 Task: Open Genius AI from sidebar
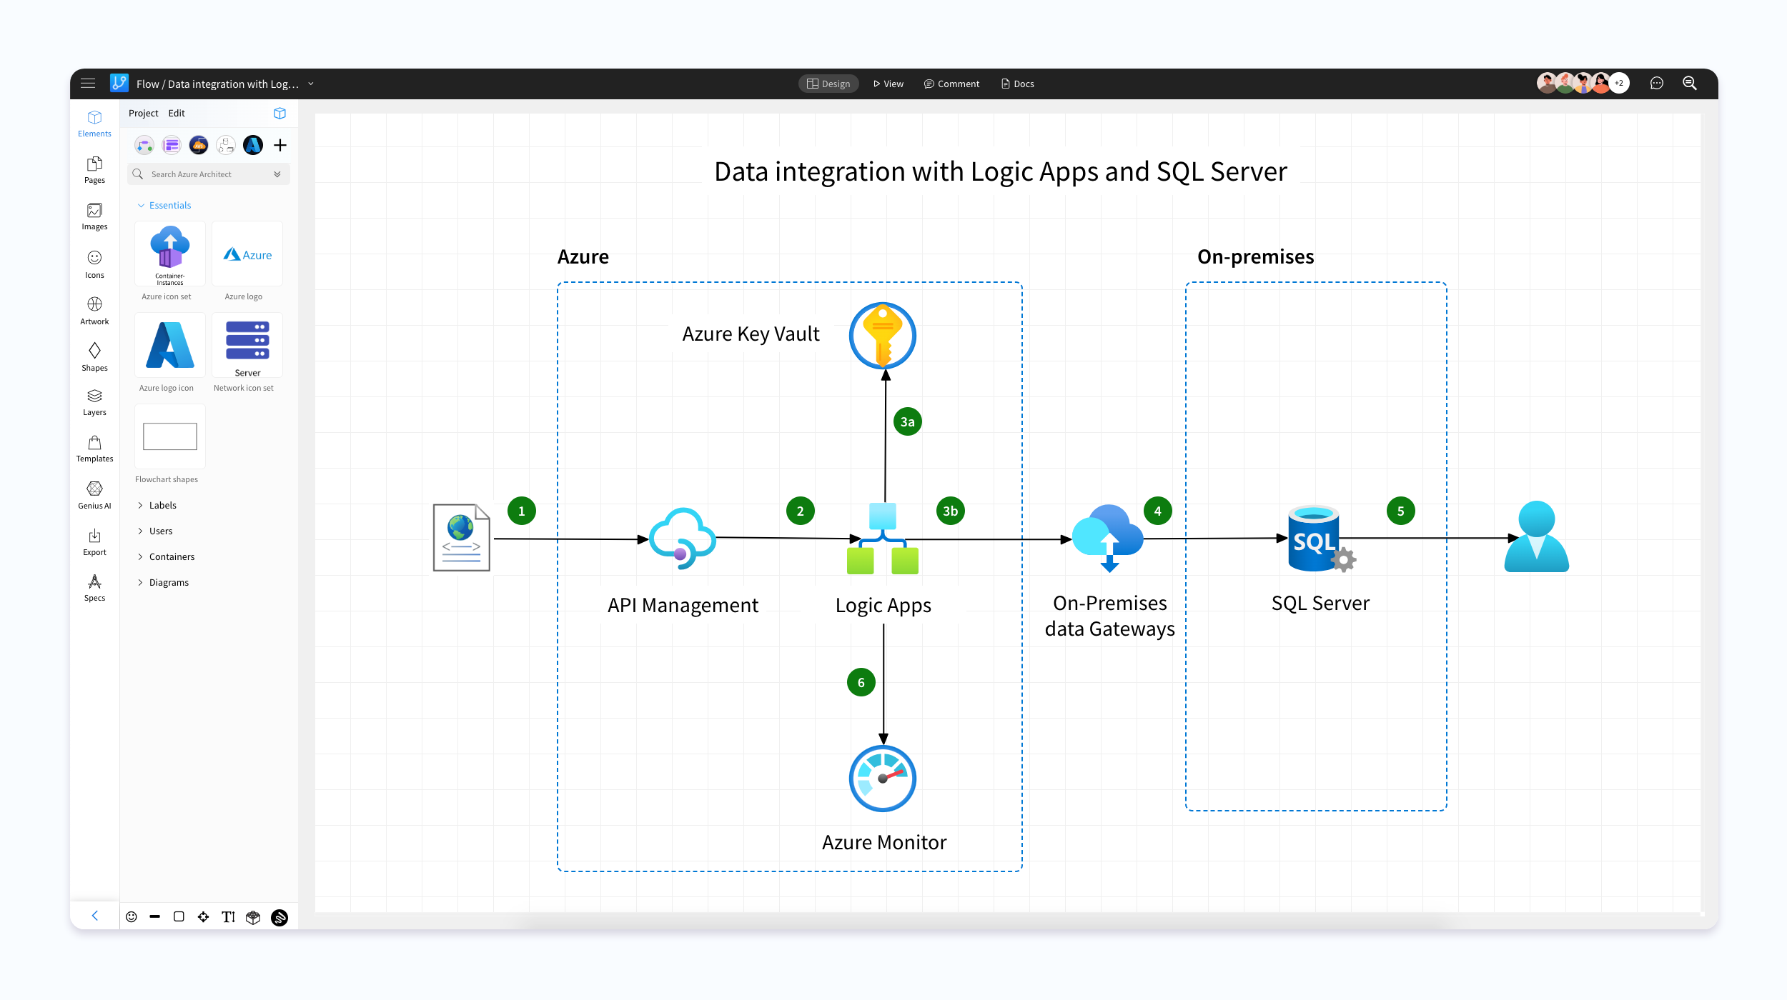(x=94, y=495)
